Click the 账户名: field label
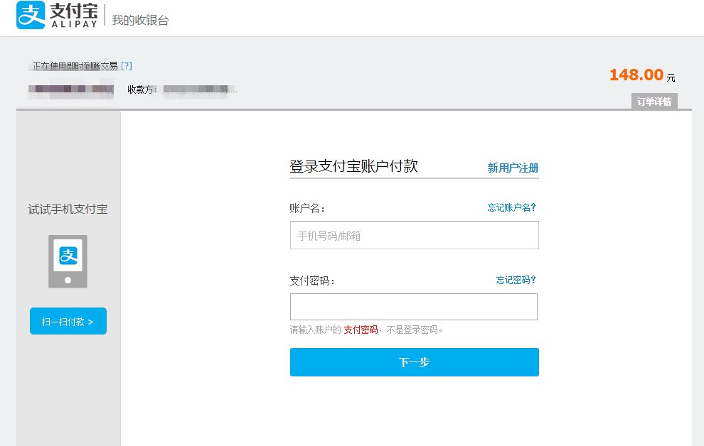This screenshot has height=446, width=704. pyautogui.click(x=307, y=208)
